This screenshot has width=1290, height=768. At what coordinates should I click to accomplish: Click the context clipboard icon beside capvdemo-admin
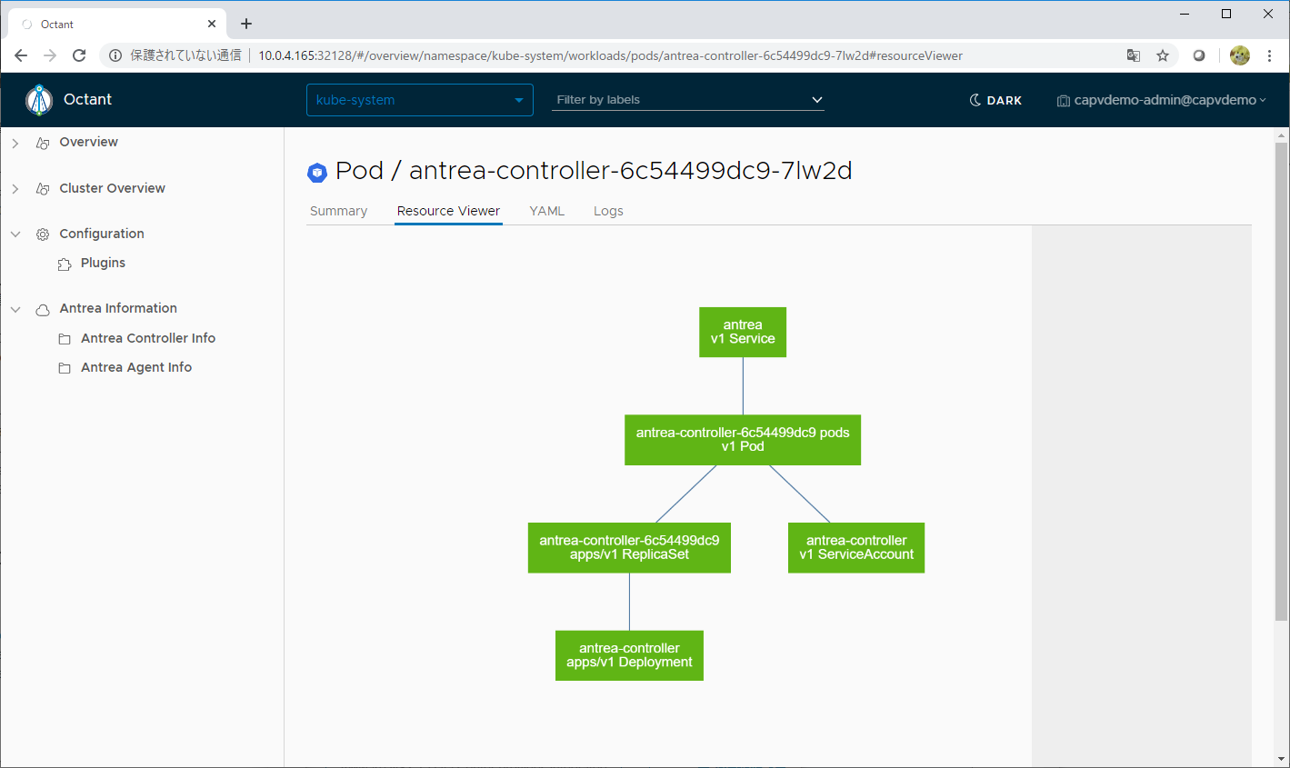pos(1063,101)
